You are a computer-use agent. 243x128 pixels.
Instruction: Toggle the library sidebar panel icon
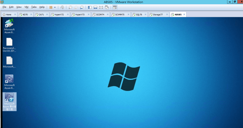(90, 7)
